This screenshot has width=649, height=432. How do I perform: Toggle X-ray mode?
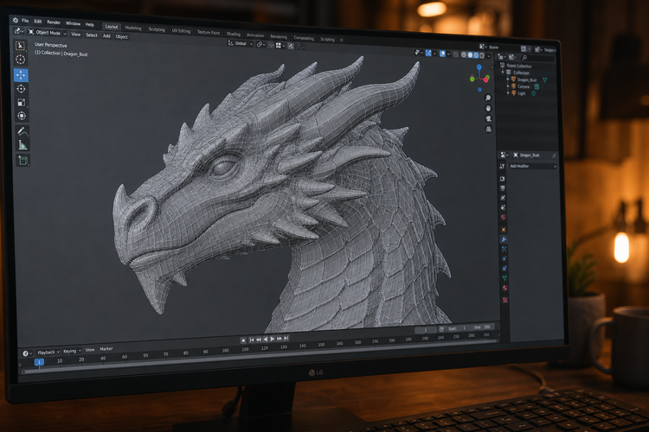pos(456,54)
